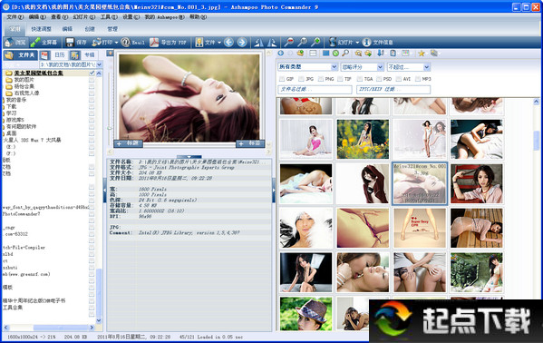Click the left 标题 add button under preview
Image resolution: width=543 pixels, height=343 pixels.
coord(128,143)
